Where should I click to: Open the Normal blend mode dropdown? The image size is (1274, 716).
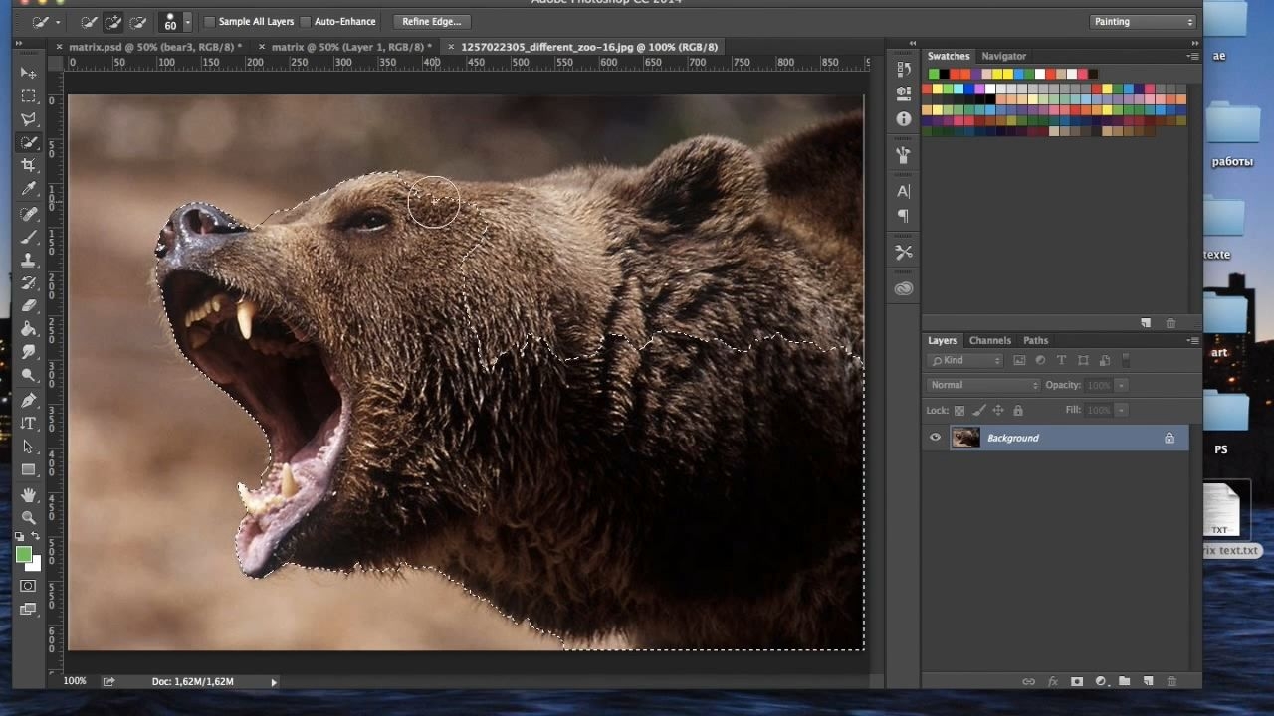click(983, 385)
